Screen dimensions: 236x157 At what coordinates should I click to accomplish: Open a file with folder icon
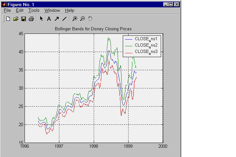16,19
